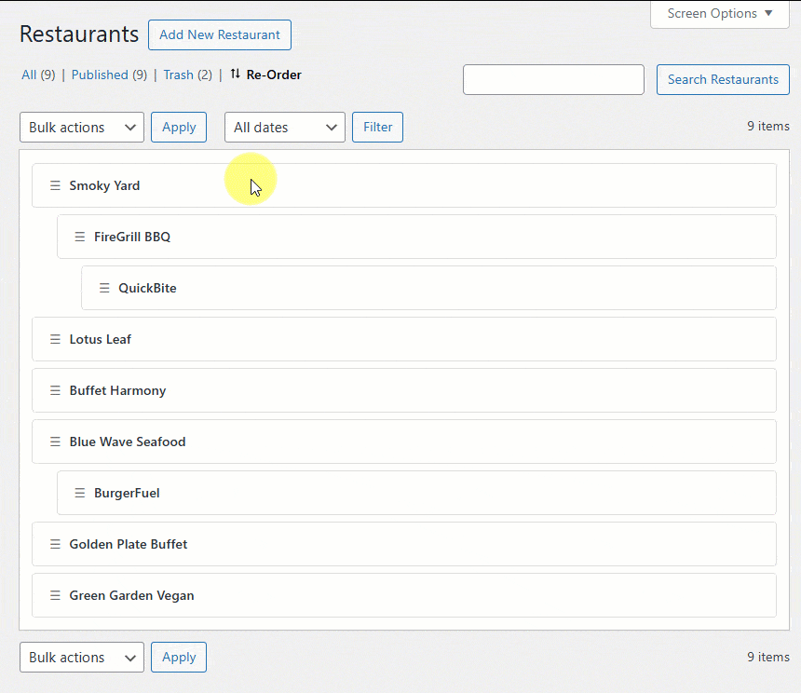Click the drag handle icon beside Smoky Yard
The height and width of the screenshot is (693, 801).
(x=55, y=185)
